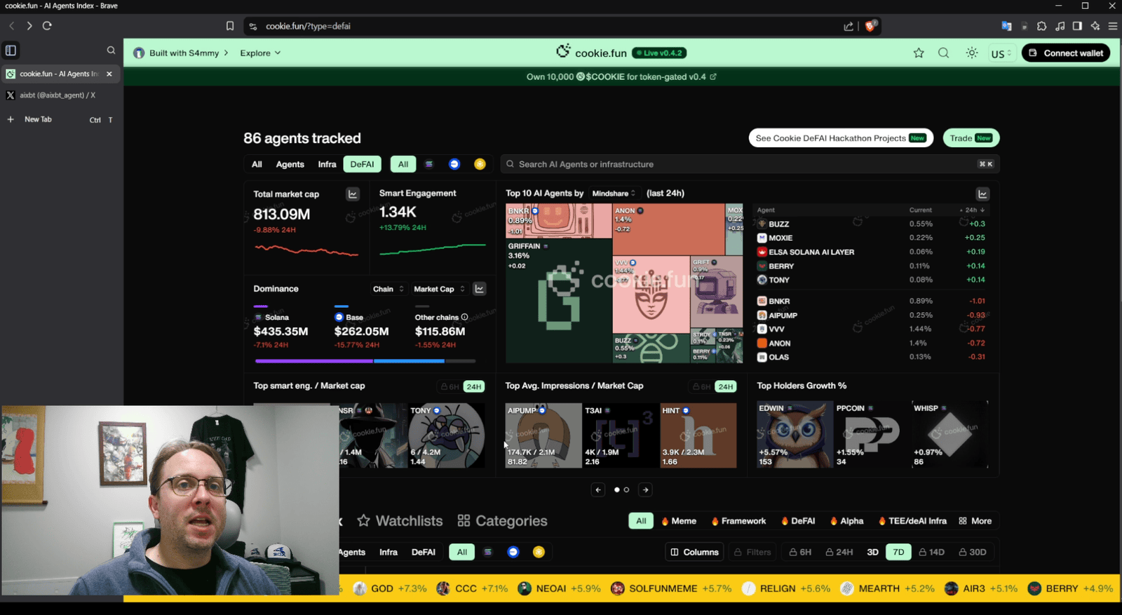The height and width of the screenshot is (615, 1122).
Task: Open GRIFFAIN tile in mindshare treemap
Action: [x=558, y=301]
